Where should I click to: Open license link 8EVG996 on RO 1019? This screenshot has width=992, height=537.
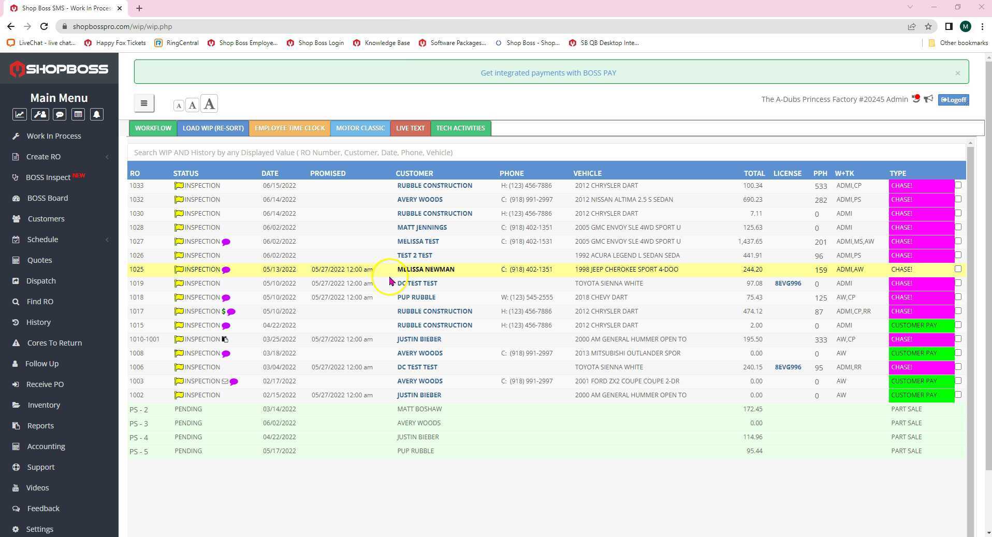787,284
